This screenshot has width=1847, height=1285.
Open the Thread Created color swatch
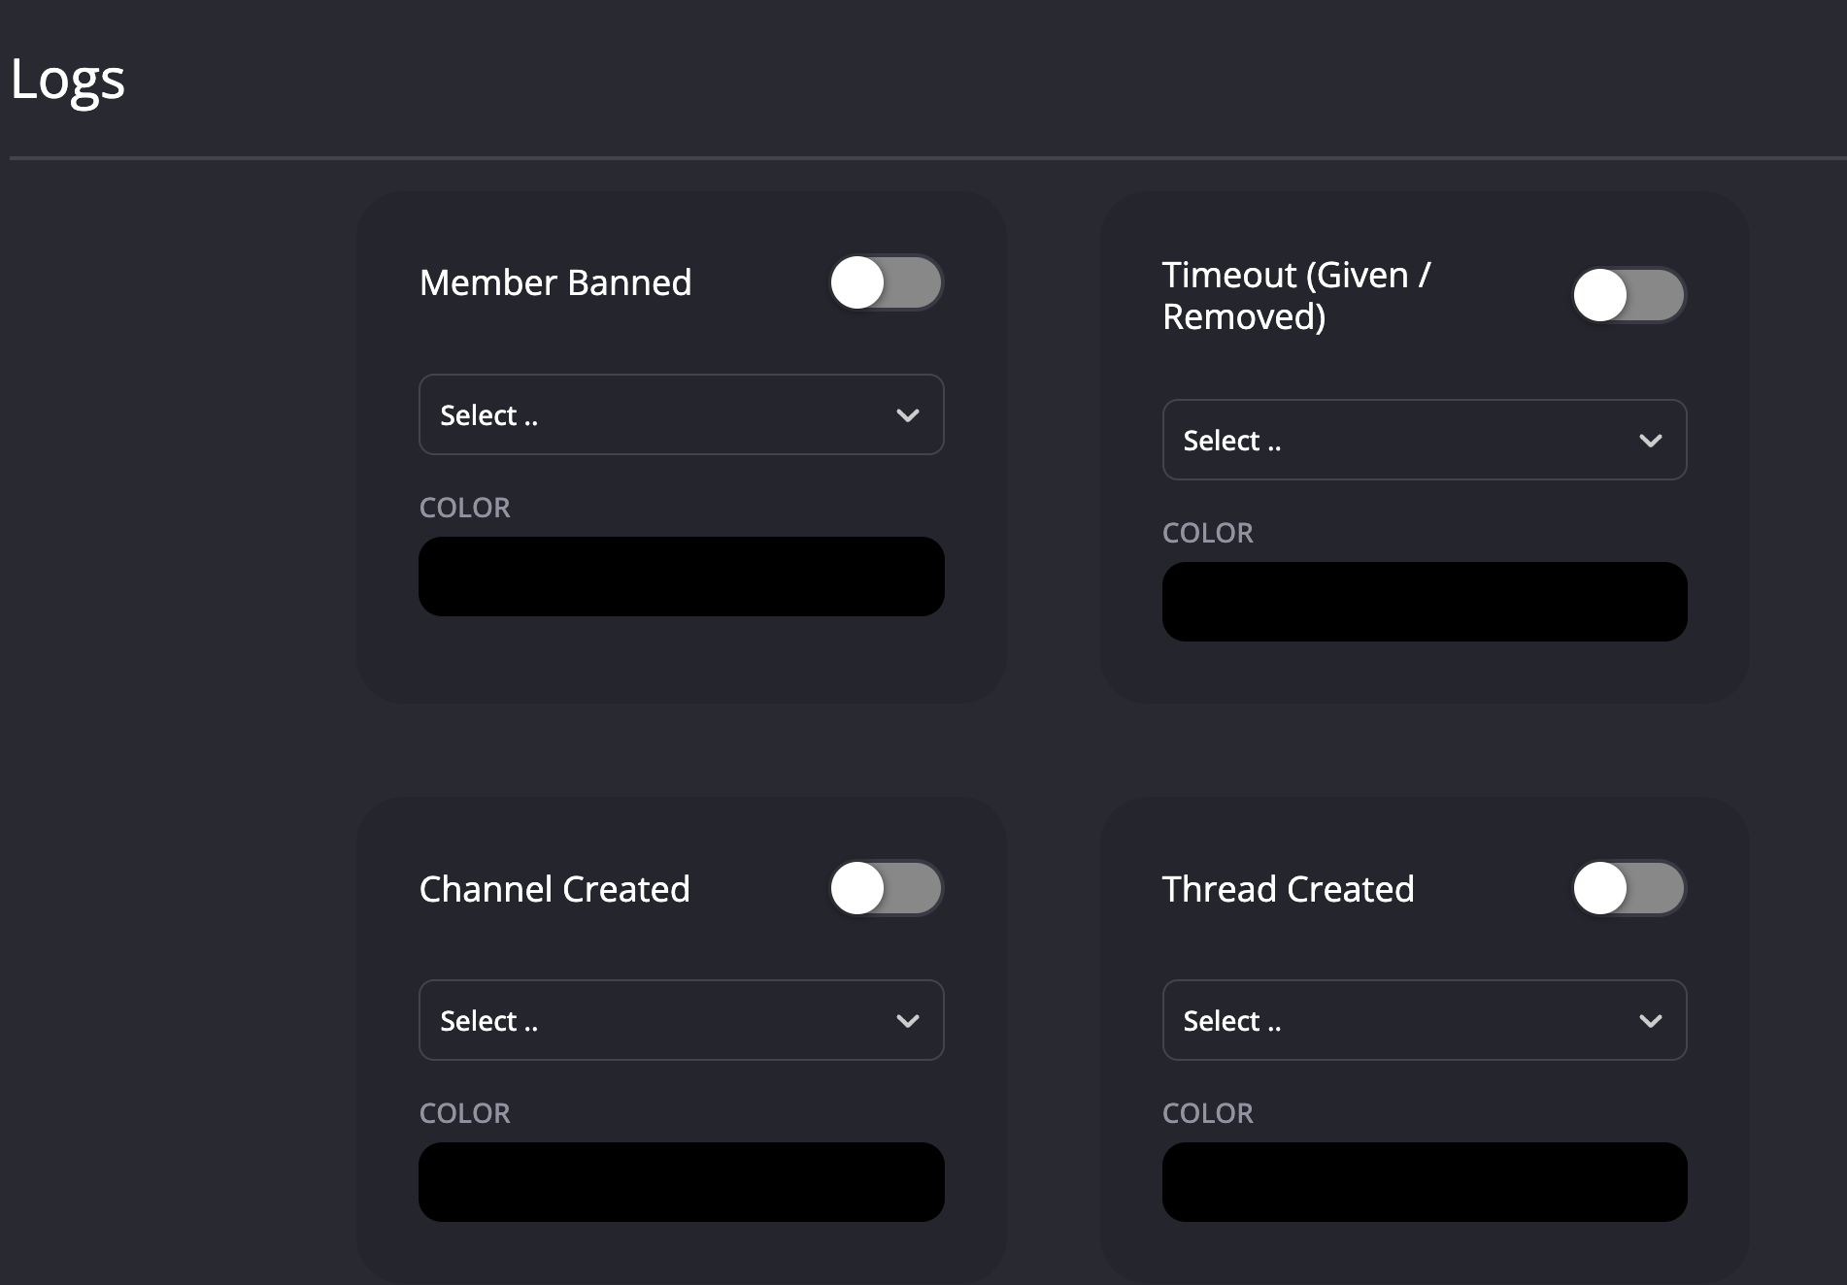pos(1425,1182)
